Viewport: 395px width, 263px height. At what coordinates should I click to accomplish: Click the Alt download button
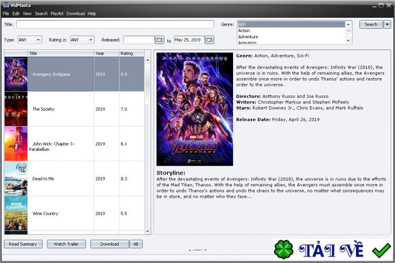pos(136,244)
